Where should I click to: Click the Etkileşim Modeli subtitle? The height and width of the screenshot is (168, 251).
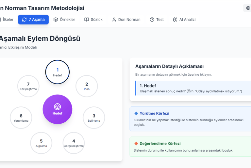click(18, 47)
